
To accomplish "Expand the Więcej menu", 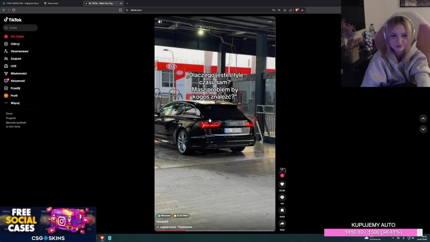I will pos(12,103).
